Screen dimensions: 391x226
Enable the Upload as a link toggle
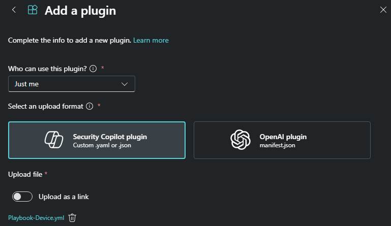click(x=22, y=197)
